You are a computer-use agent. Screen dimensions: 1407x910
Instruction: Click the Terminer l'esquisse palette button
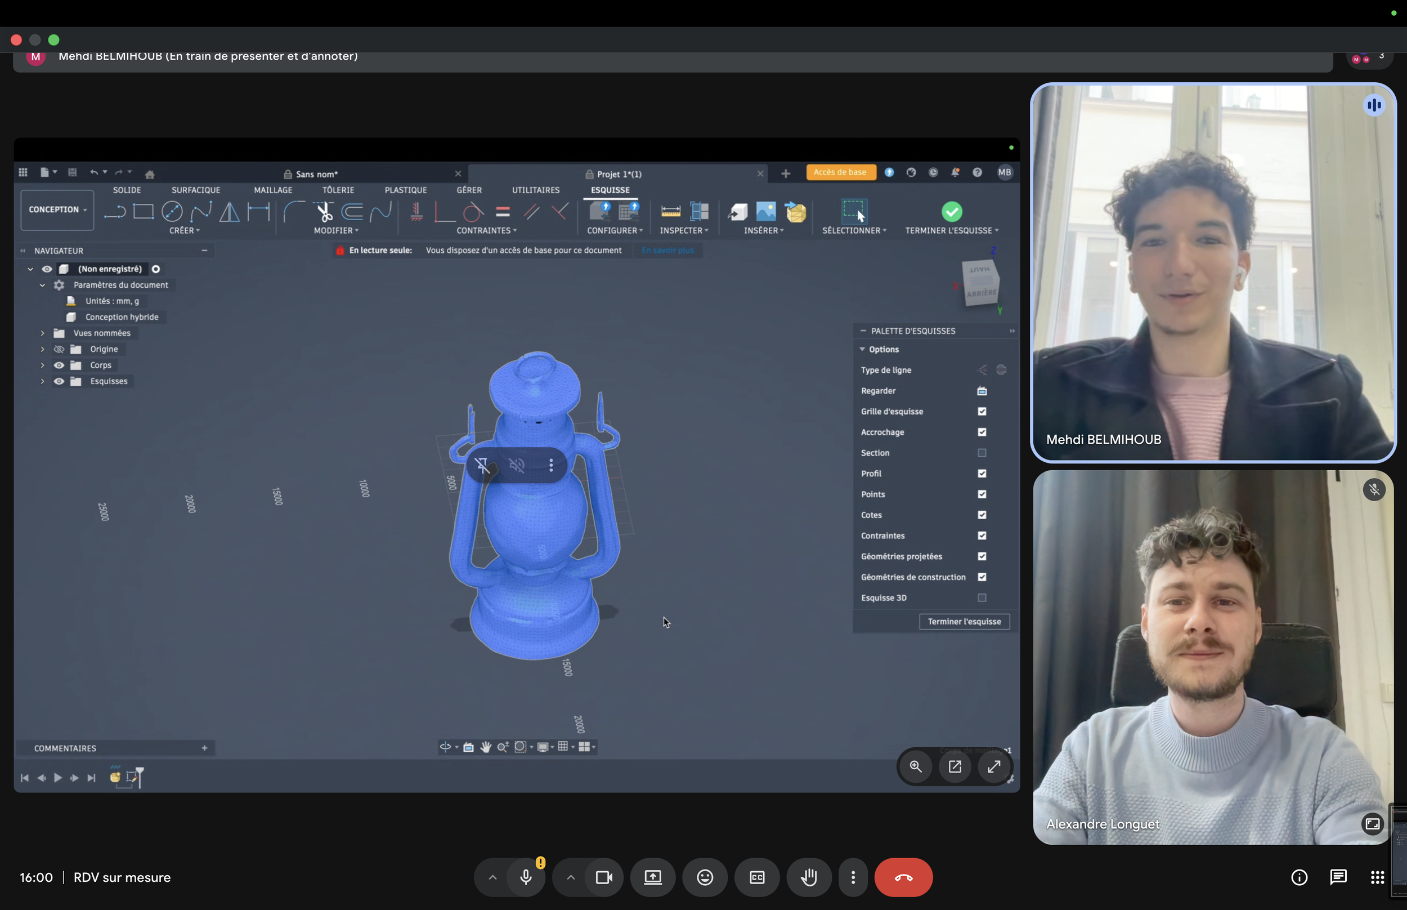tap(964, 621)
